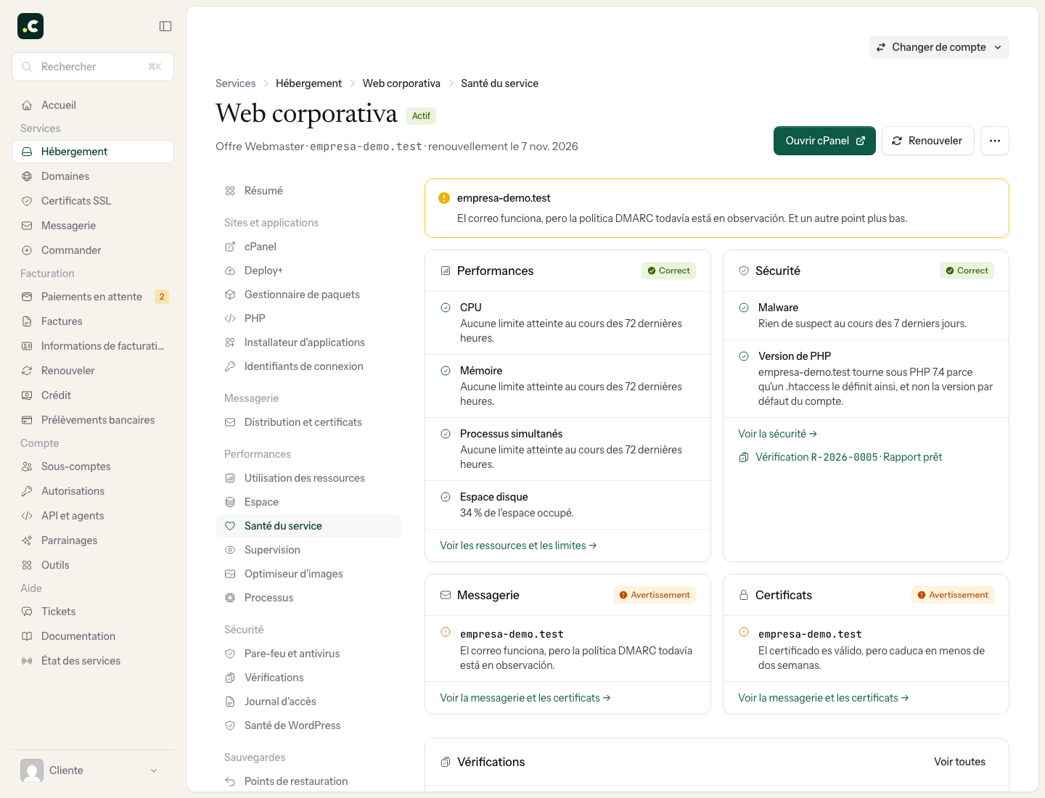Click the Crédit icon in sidebar
Image resolution: width=1045 pixels, height=798 pixels.
[27, 395]
